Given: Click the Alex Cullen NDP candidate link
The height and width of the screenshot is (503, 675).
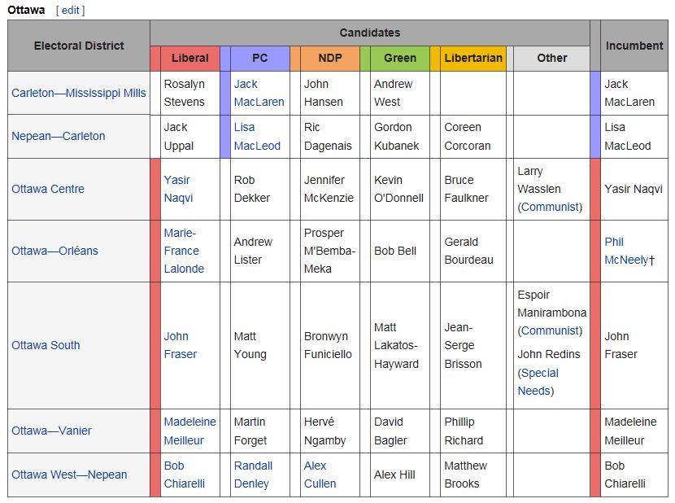Looking at the screenshot, I should pyautogui.click(x=320, y=475).
